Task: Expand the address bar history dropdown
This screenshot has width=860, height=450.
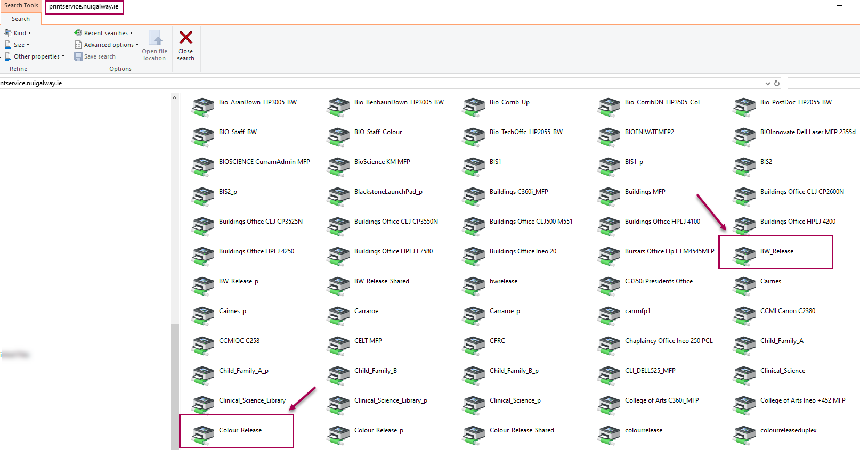Action: tap(767, 83)
